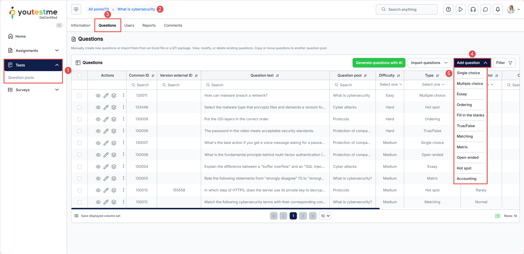
Task: Open the three-dot menu for question 133448
Action: (123, 107)
